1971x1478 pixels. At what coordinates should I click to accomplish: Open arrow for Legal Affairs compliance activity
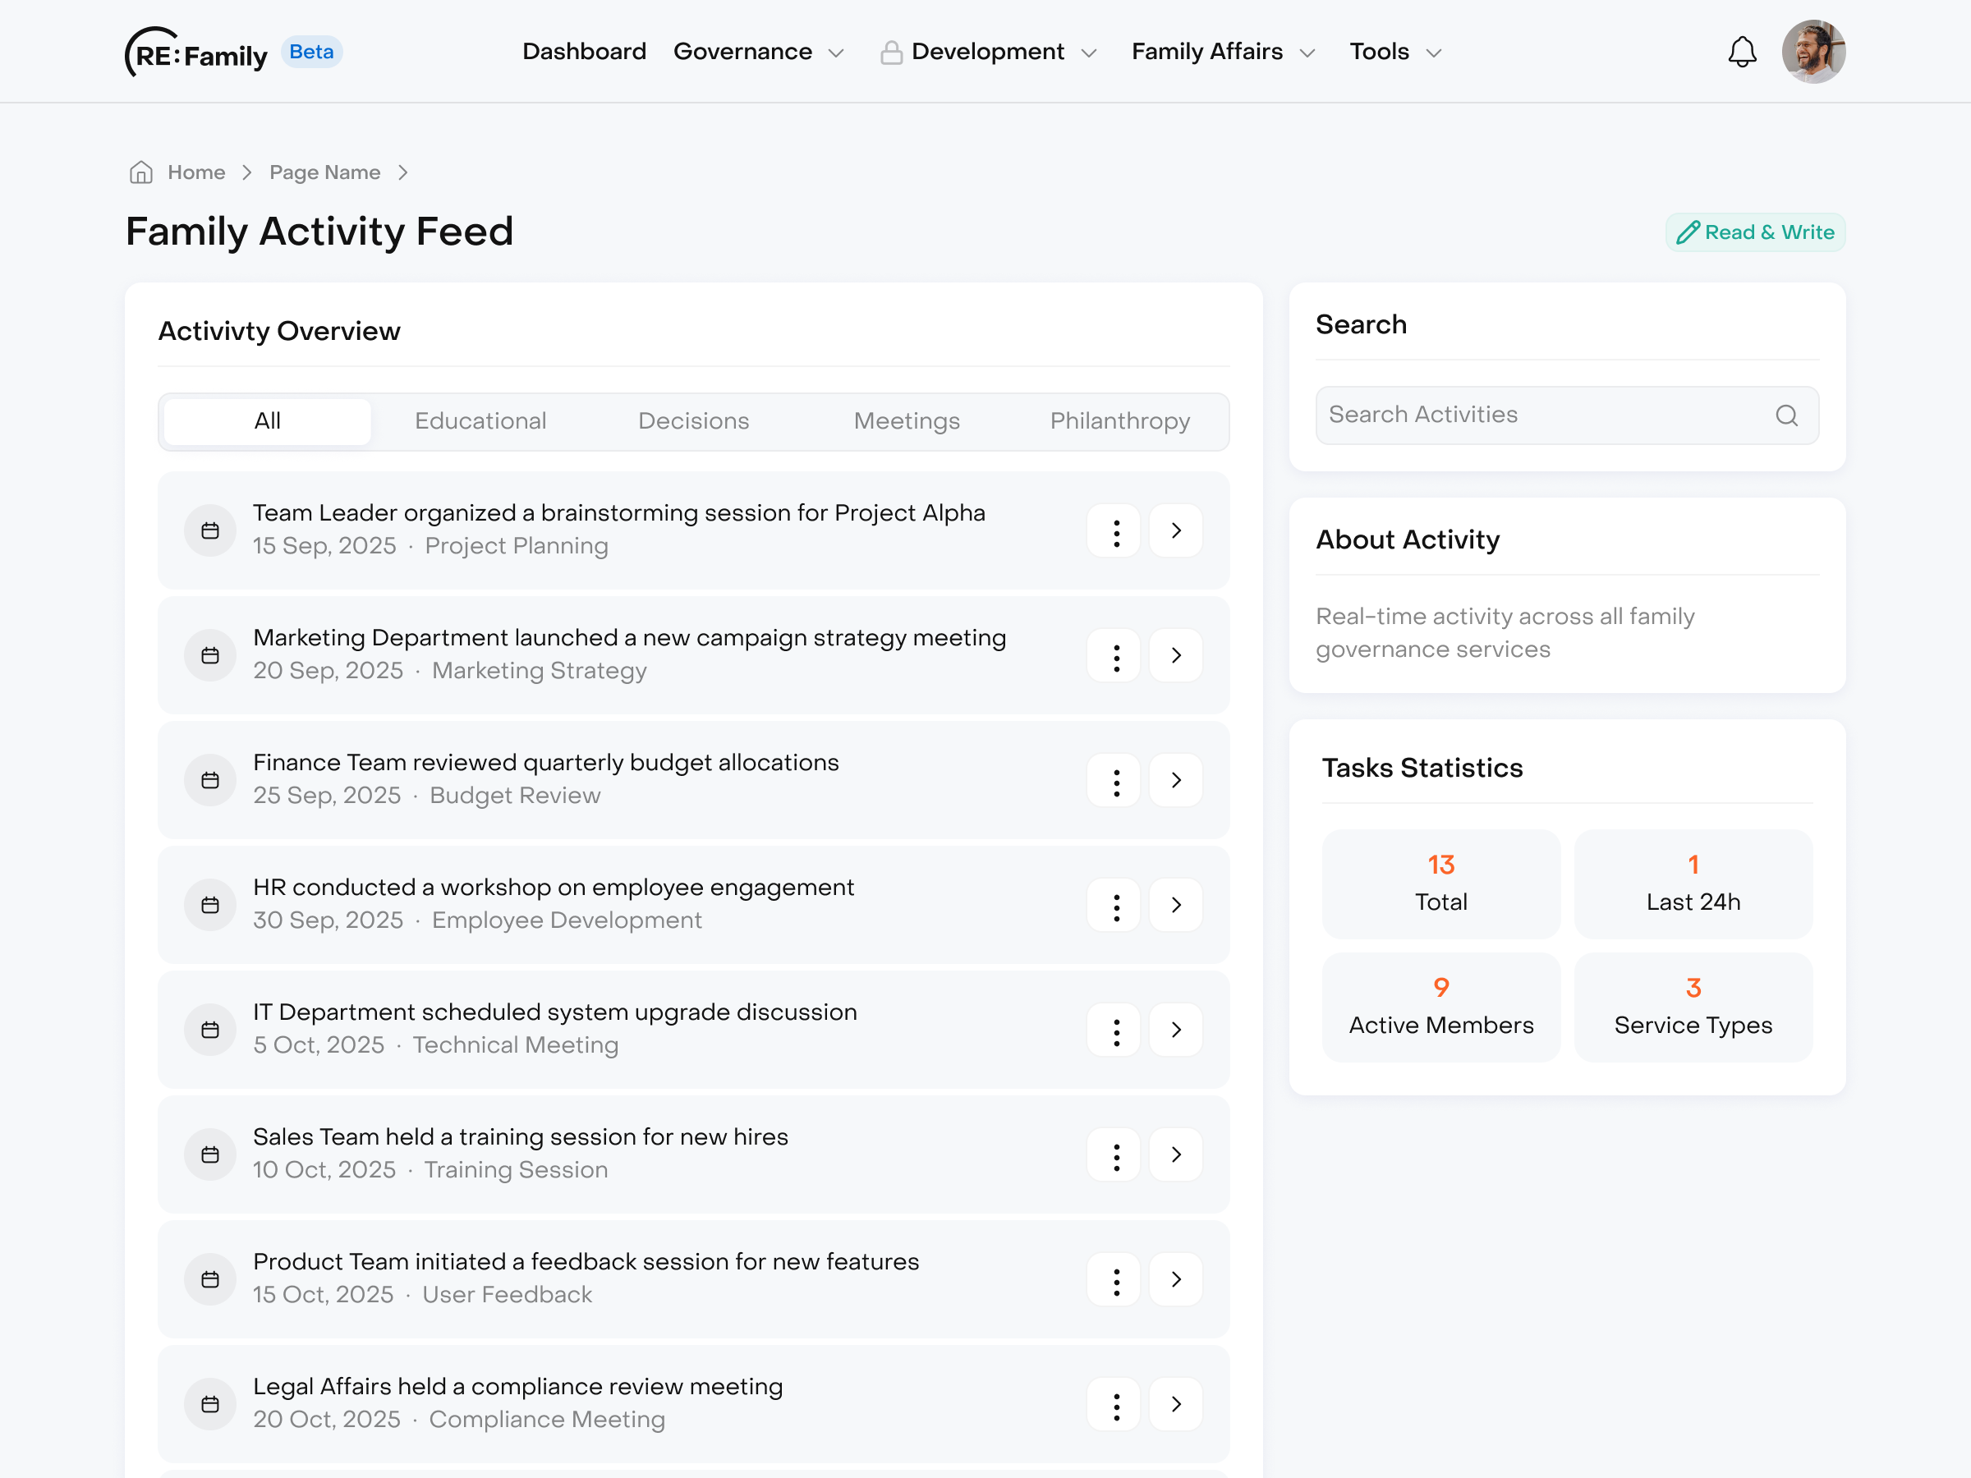tap(1176, 1405)
